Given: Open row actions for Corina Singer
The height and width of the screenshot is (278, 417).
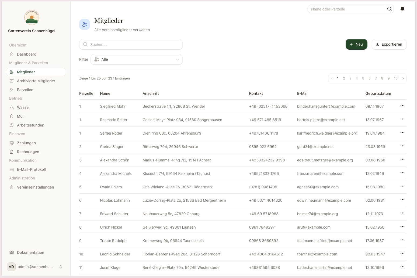Looking at the screenshot, I should click(402, 146).
